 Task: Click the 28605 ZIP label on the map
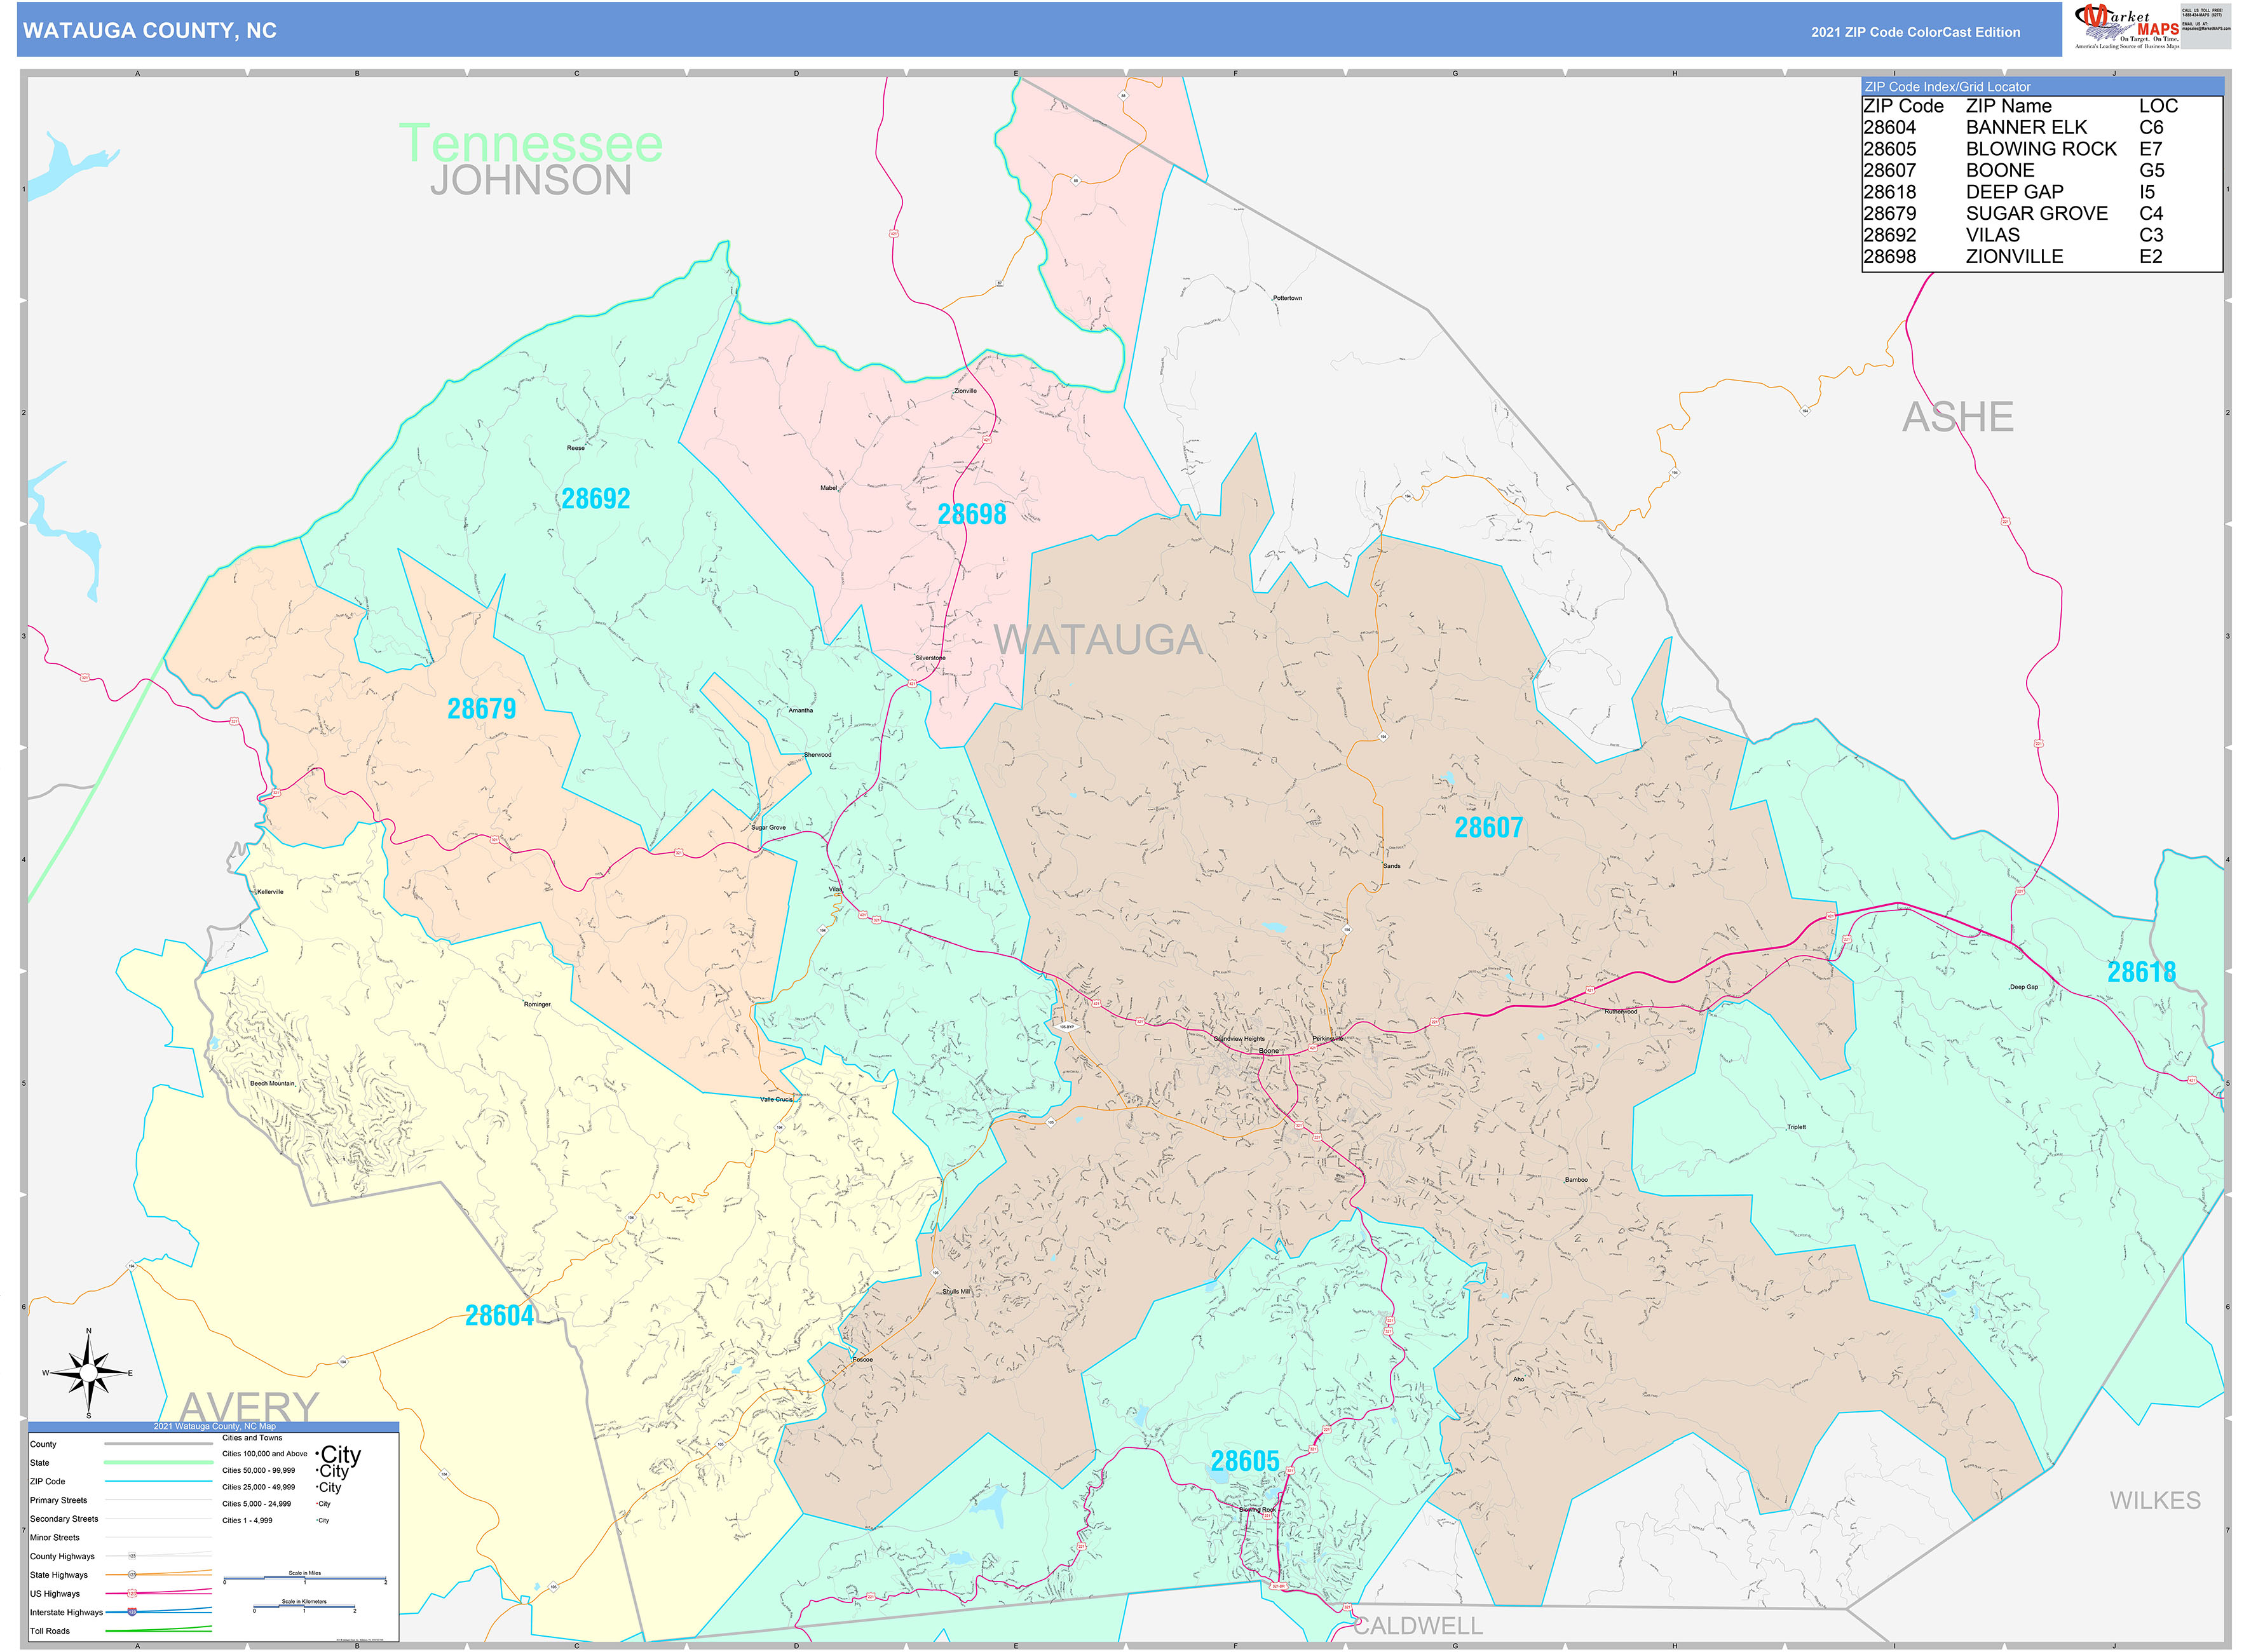pos(1244,1461)
